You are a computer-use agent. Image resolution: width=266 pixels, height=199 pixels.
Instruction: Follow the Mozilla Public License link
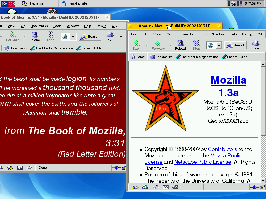(x=226, y=155)
